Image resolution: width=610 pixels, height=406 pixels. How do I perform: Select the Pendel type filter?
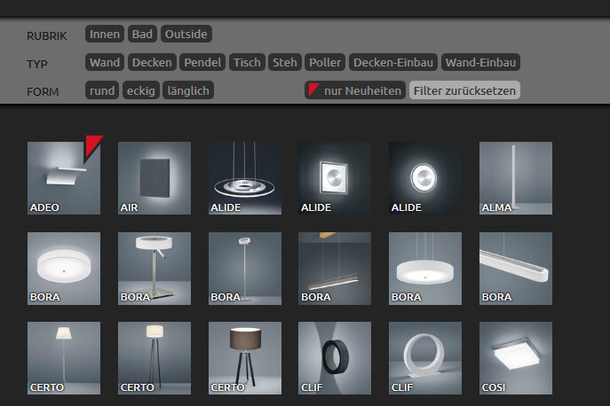(x=202, y=63)
